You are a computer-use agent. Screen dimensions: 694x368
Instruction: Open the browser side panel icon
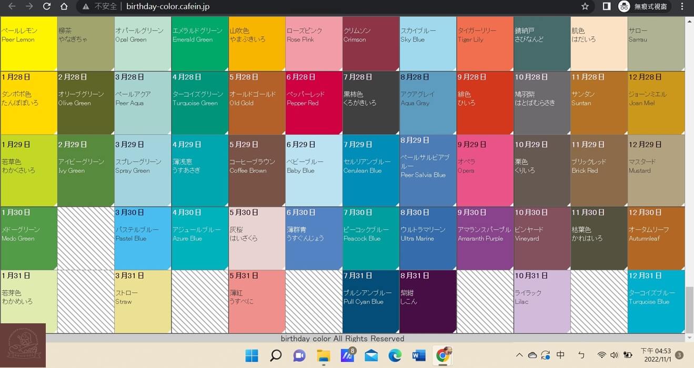[606, 6]
